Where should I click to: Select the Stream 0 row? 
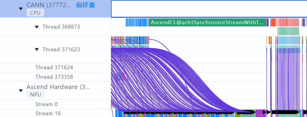point(55,104)
